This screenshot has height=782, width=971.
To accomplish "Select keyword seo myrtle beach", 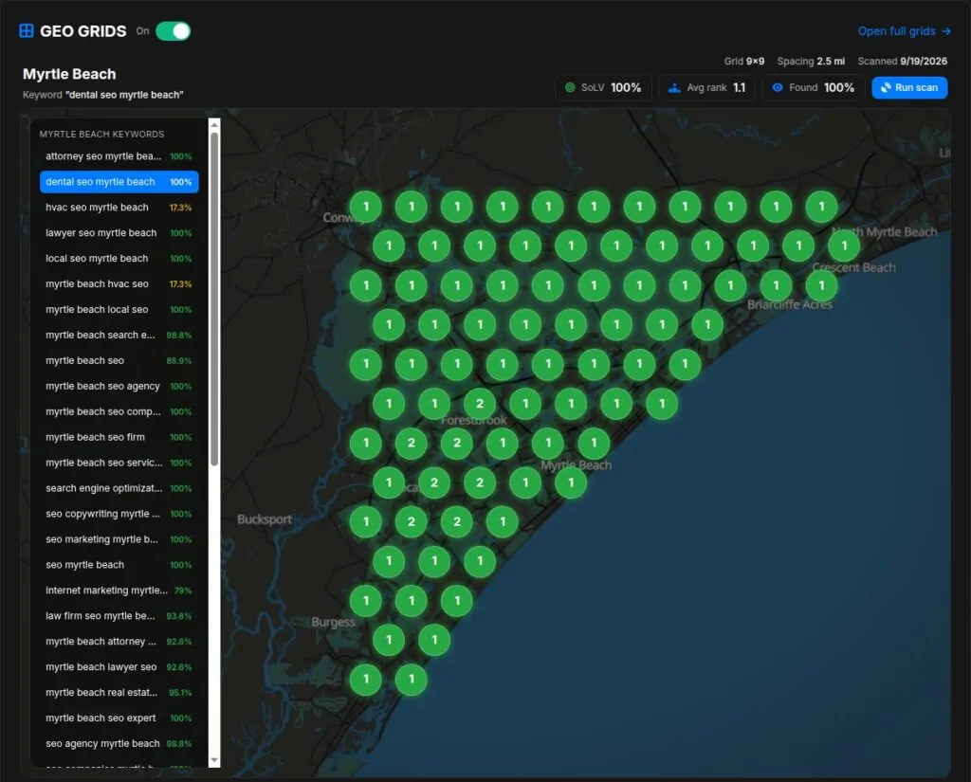I will (119, 565).
